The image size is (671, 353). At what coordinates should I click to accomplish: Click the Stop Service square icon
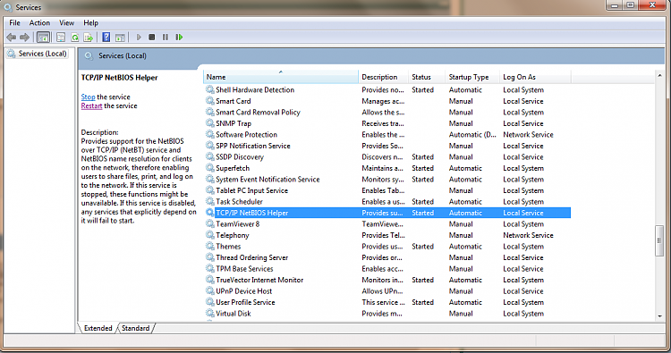click(151, 38)
